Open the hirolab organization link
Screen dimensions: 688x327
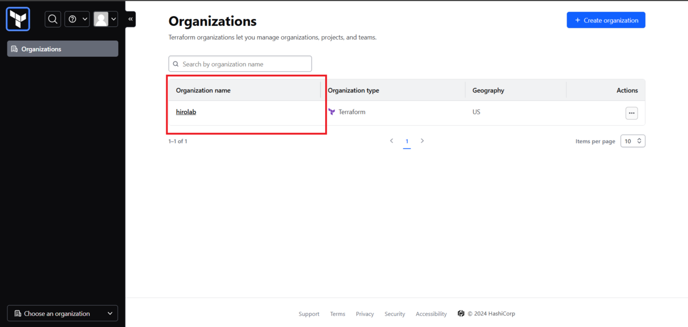pyautogui.click(x=186, y=112)
